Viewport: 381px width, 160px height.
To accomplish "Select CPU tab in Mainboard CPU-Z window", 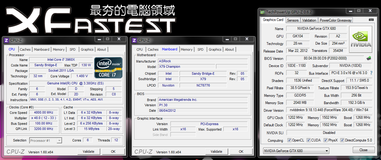I will 140,49.
